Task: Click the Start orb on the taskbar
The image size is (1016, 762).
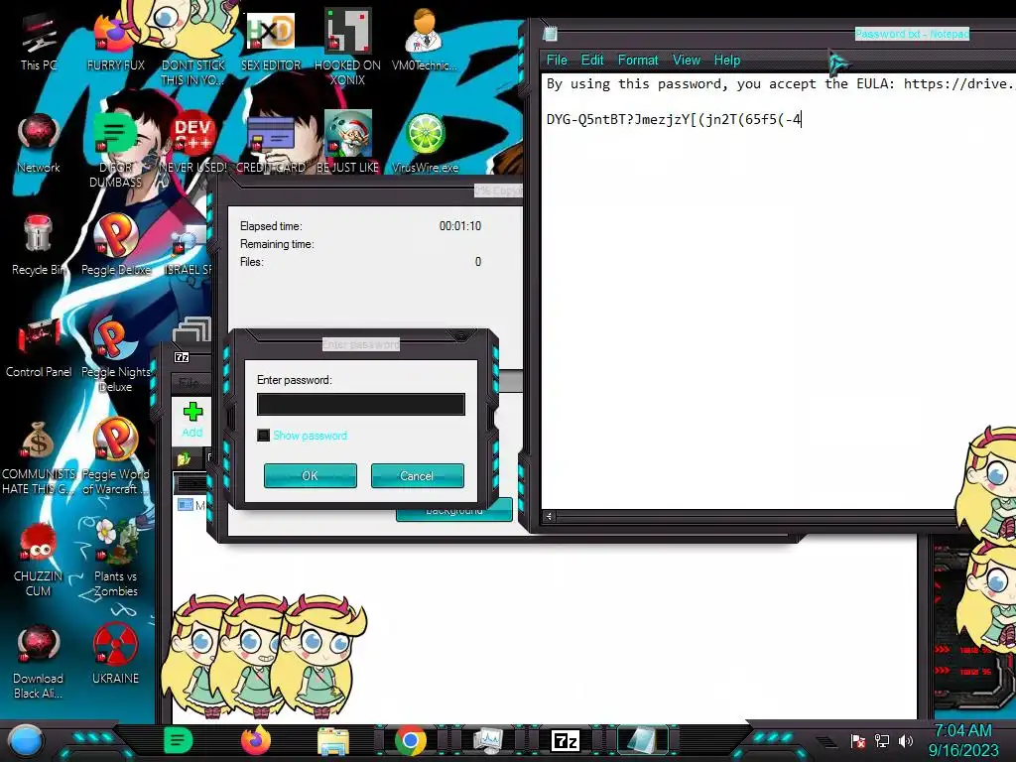Action: [x=26, y=741]
